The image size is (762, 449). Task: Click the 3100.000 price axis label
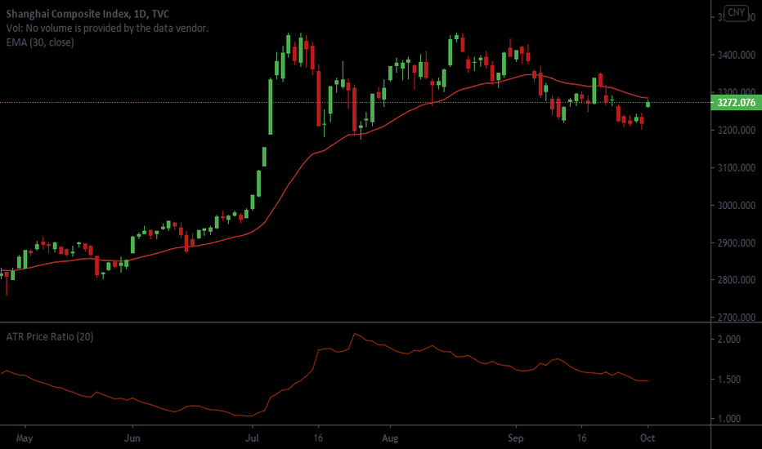736,168
